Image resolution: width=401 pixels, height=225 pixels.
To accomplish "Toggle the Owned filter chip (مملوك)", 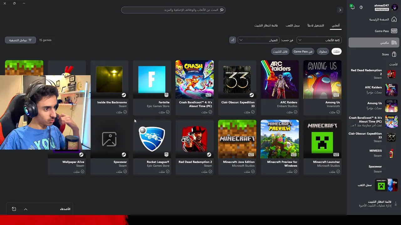I will click(323, 51).
